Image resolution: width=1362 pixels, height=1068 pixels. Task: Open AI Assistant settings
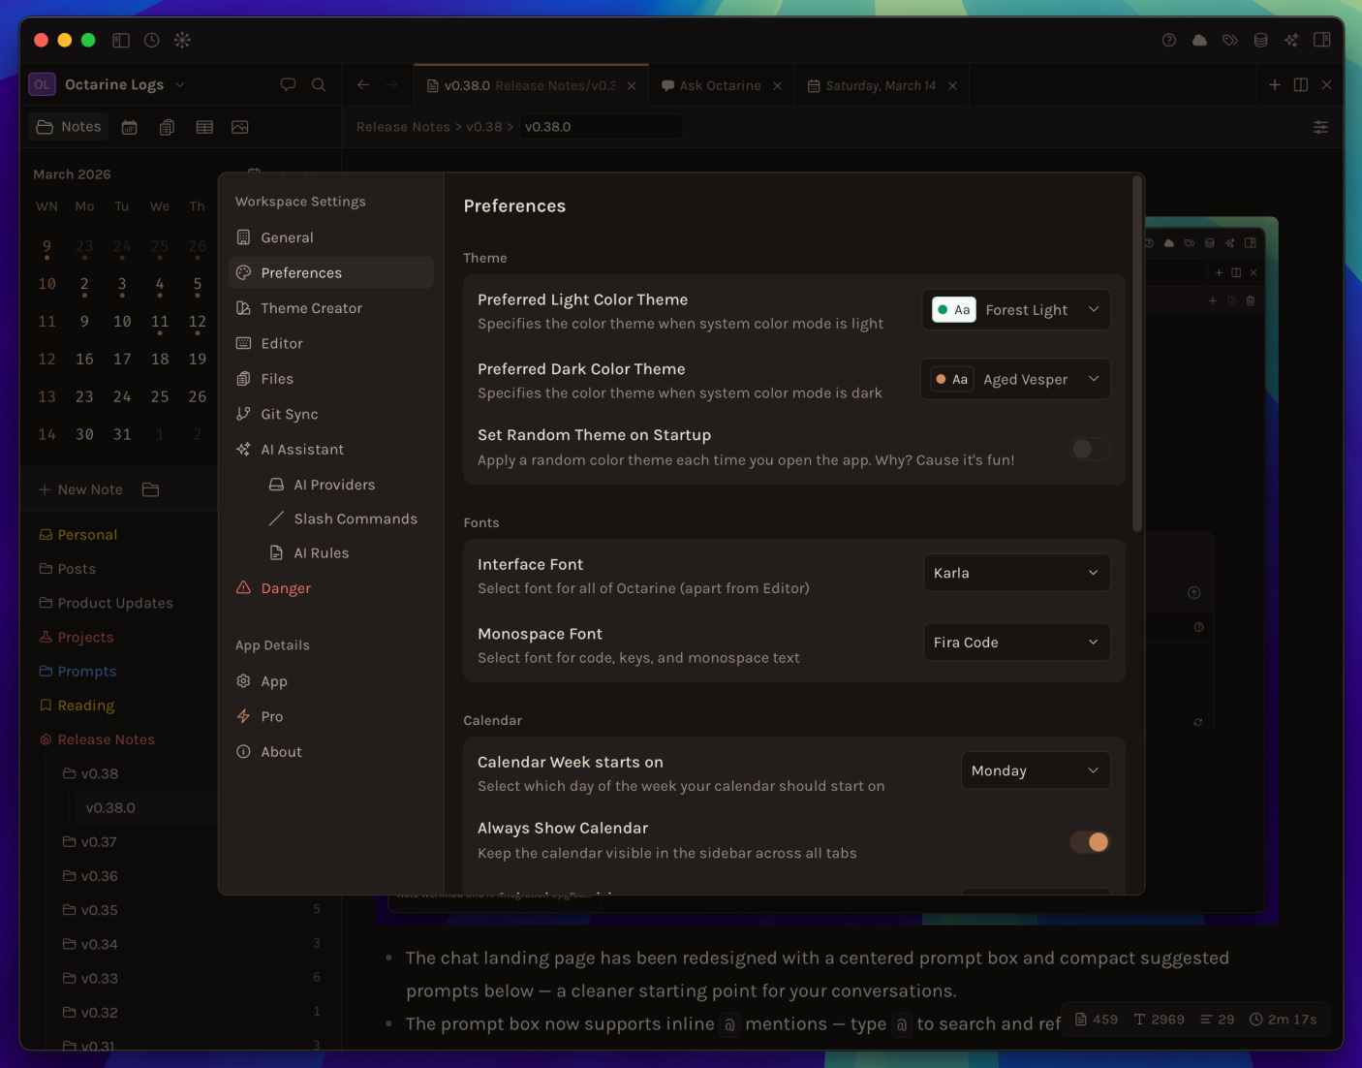tap(331, 450)
